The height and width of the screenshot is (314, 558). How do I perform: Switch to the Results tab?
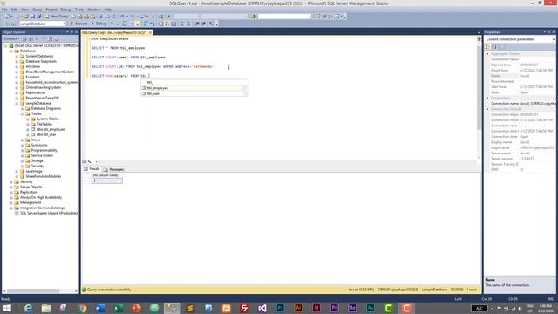(x=92, y=169)
